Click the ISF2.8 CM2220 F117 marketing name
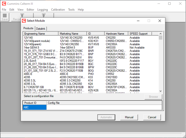Image resolution: width=186 pixels, height=138 pixels. 72,61
